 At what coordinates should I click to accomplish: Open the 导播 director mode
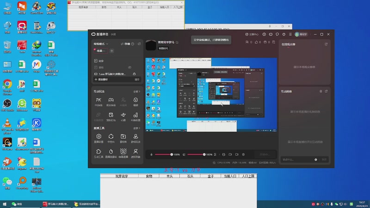click(125, 44)
